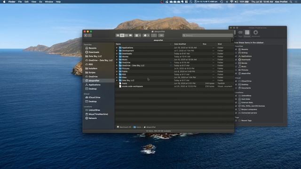Toggle Pictures checkbox in Finder Preferences
This screenshot has height=169, width=301.
tap(236, 70)
